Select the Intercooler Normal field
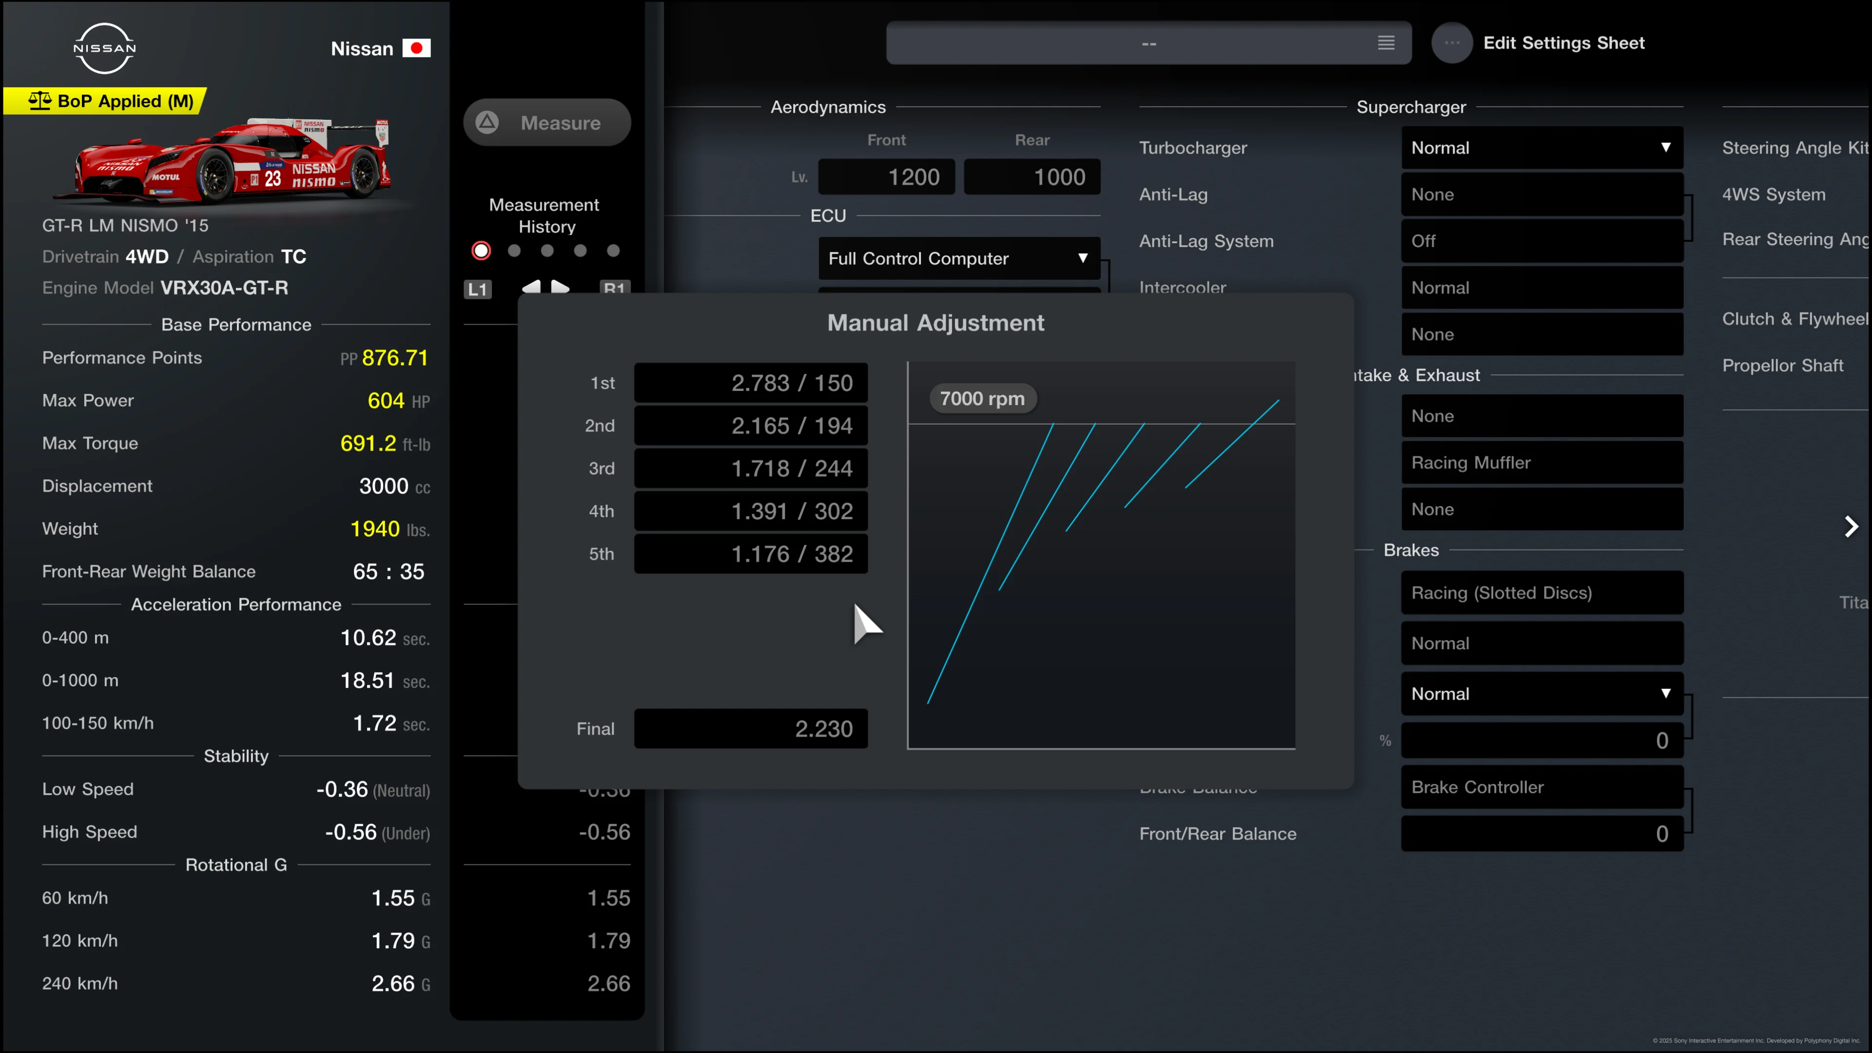The image size is (1872, 1053). coord(1542,288)
